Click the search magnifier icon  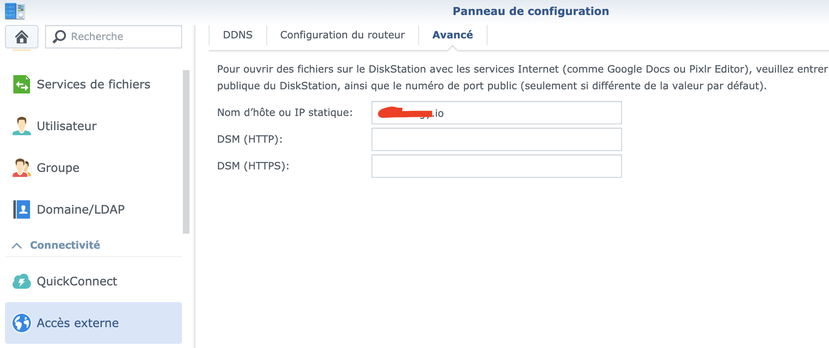[59, 36]
